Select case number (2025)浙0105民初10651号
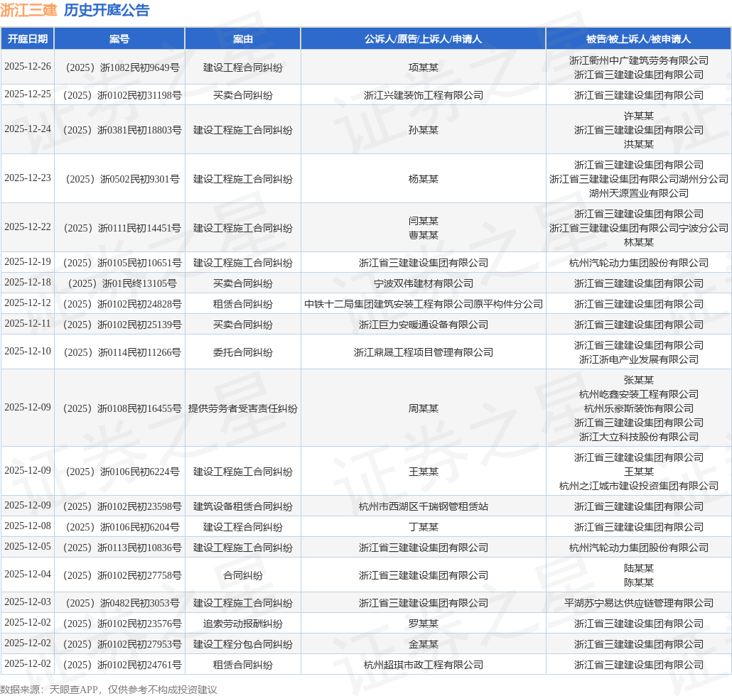 [x=122, y=263]
